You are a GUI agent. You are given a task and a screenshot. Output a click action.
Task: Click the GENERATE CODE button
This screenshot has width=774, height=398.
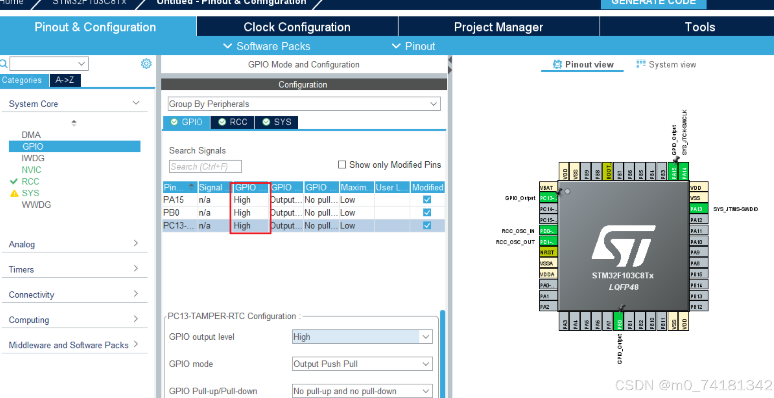click(x=653, y=3)
